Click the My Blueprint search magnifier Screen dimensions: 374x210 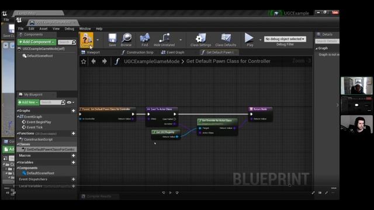[x=63, y=103]
